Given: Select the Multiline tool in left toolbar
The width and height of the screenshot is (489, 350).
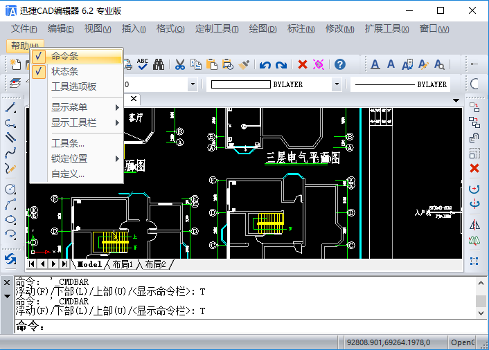Looking at the screenshot, I should [x=10, y=138].
